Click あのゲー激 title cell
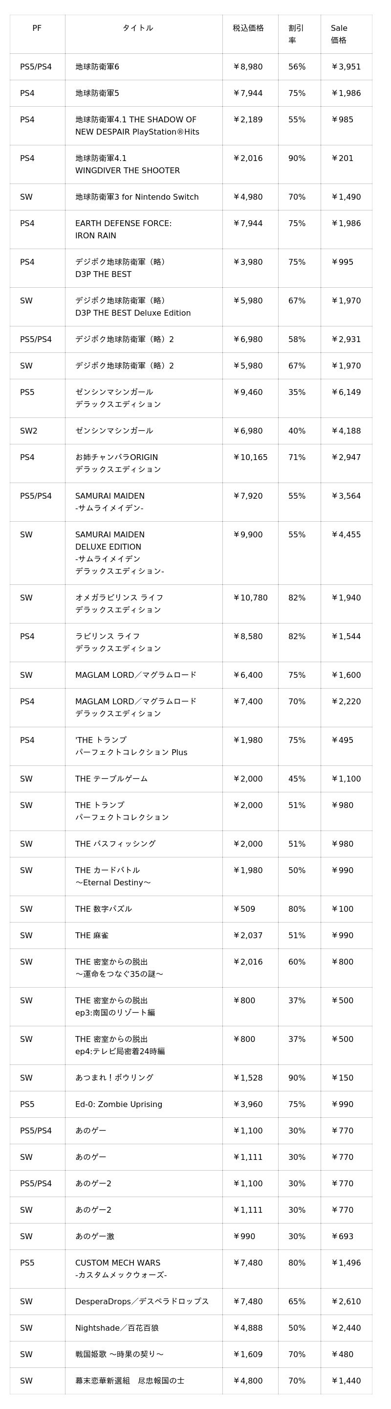 [x=94, y=1236]
